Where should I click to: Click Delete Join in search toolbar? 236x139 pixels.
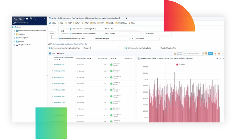pyautogui.click(x=101, y=23)
